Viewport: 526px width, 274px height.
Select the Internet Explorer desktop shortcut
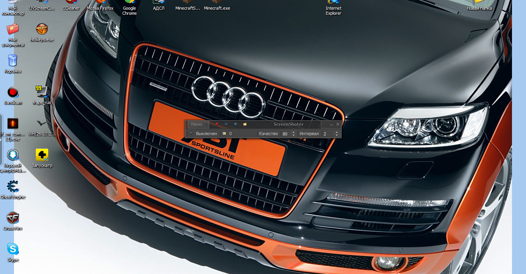333,8
